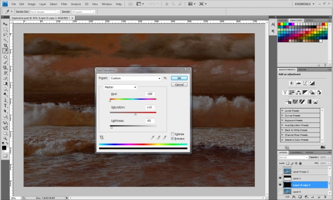Add a Levels adjustment
This screenshot has width=333, height=200.
point(299,83)
